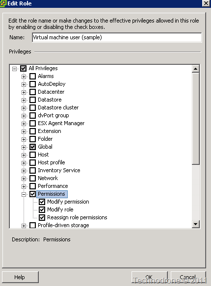Click the Cancel button
This screenshot has height=286, width=211.
[x=188, y=277]
